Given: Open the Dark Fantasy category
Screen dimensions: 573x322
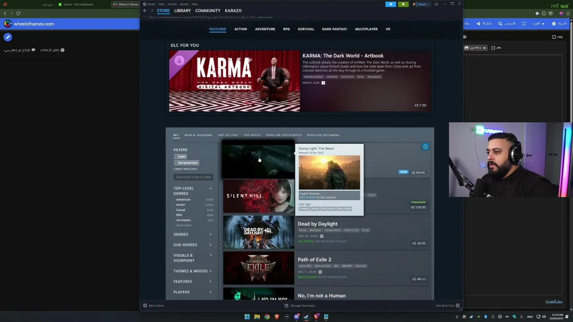Looking at the screenshot, I should [x=334, y=29].
